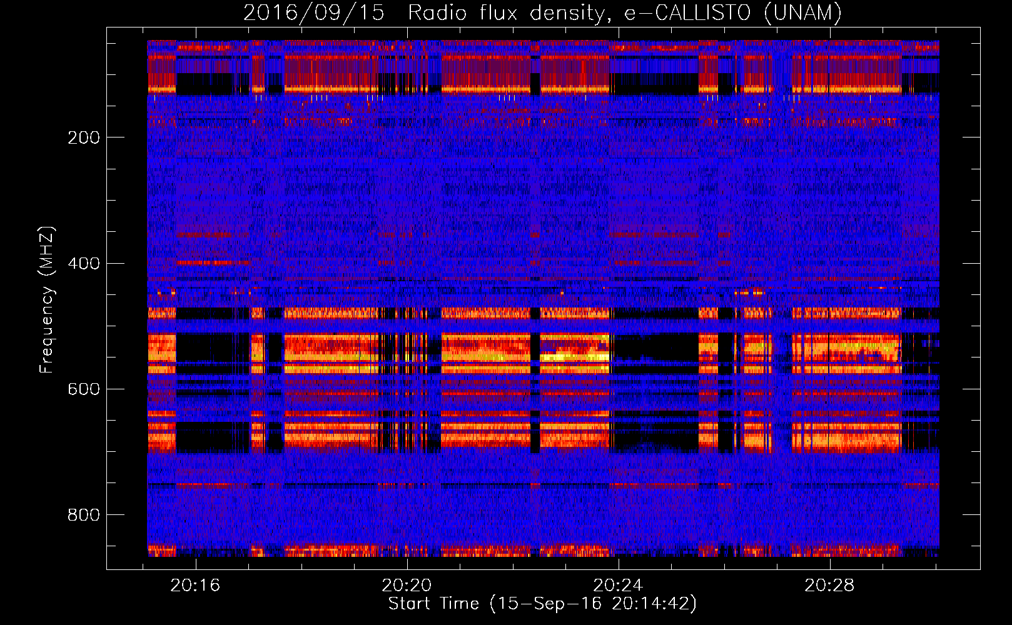The width and height of the screenshot is (1012, 625).
Task: Click the 'Start Time (15-Sep-16 20:14:42)' axis label
Action: (x=542, y=604)
